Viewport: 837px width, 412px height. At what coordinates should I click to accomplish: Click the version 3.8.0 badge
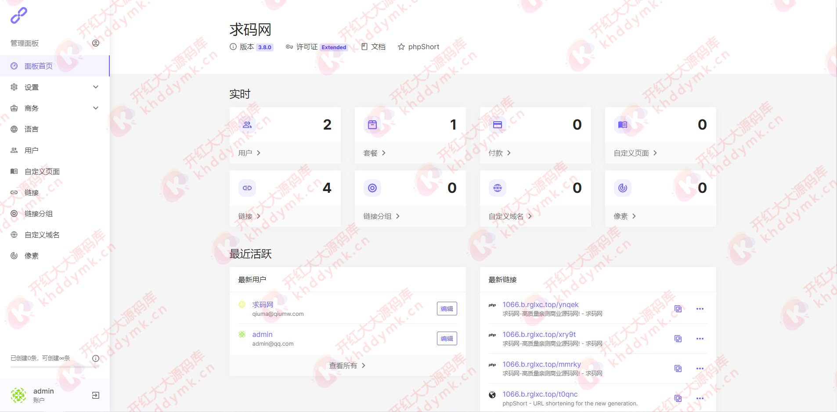point(265,47)
